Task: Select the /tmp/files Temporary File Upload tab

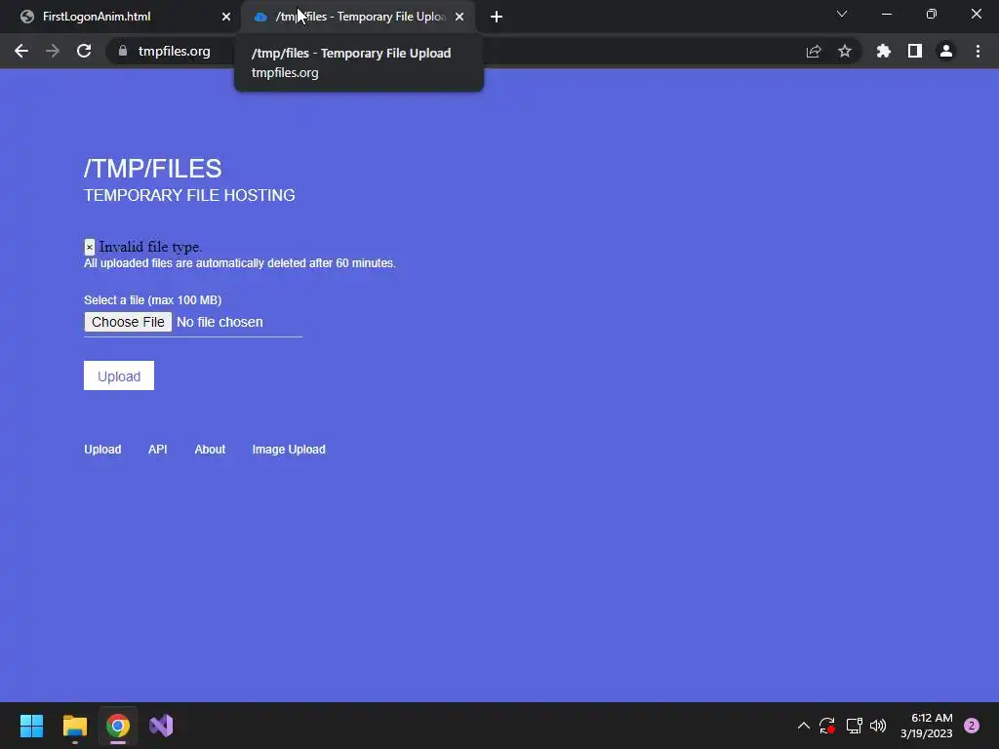Action: 358,17
